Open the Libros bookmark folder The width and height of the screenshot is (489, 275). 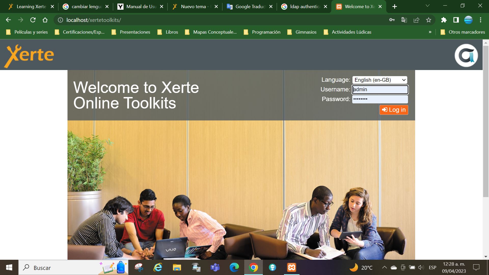click(x=168, y=32)
